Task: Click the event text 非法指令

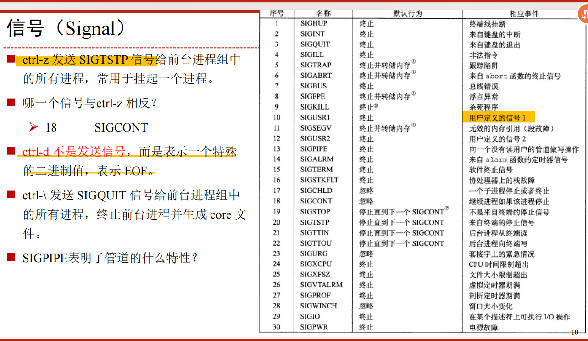Action: click(483, 55)
